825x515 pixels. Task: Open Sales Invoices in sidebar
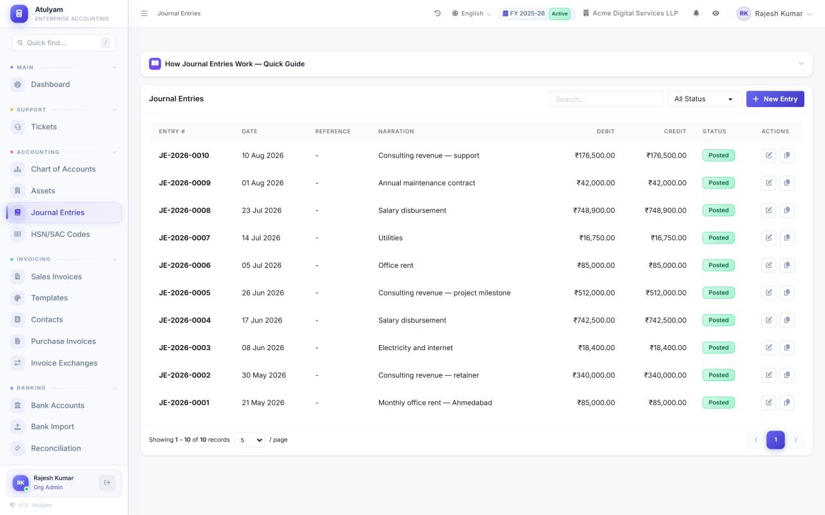[x=64, y=277]
